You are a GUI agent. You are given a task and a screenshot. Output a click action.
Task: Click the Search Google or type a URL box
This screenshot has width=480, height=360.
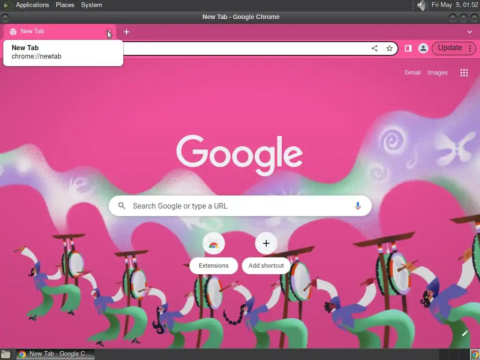[x=240, y=206]
